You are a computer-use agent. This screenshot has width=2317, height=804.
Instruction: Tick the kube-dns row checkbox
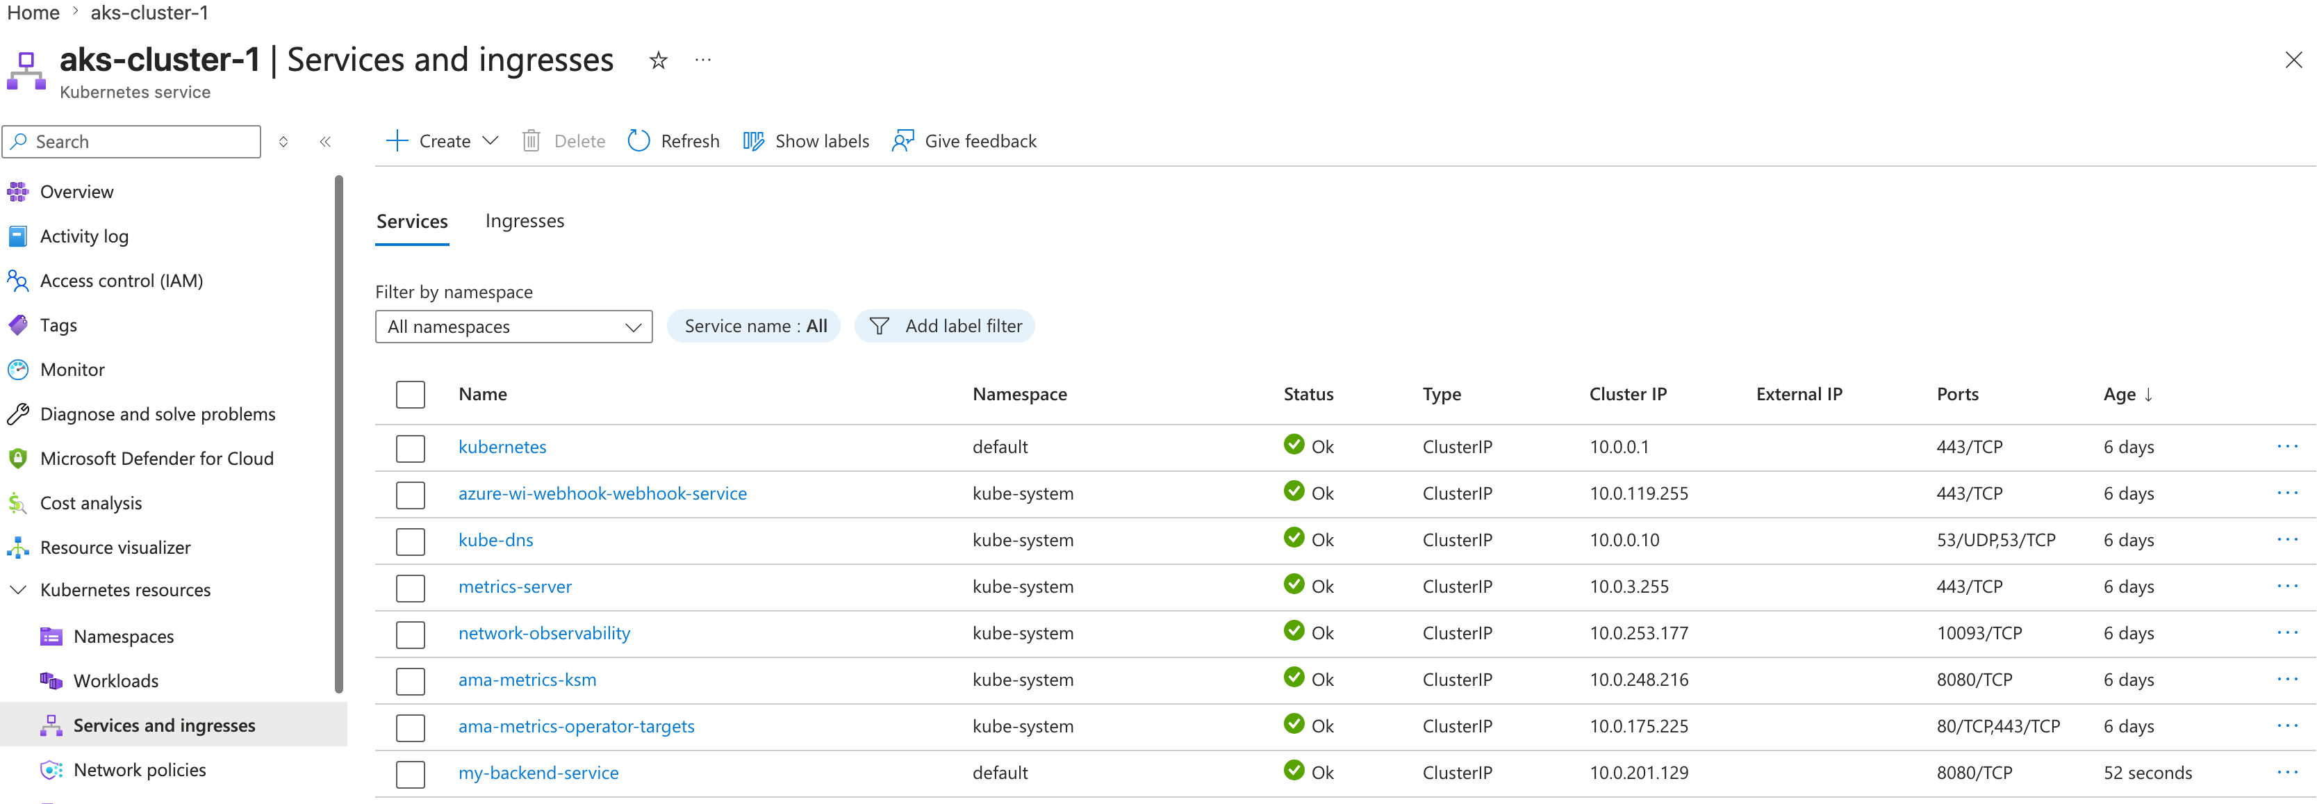click(410, 541)
